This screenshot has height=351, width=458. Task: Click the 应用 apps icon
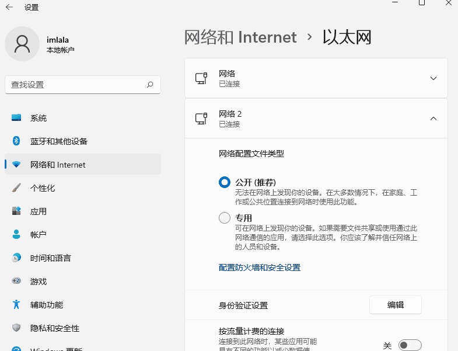click(16, 211)
